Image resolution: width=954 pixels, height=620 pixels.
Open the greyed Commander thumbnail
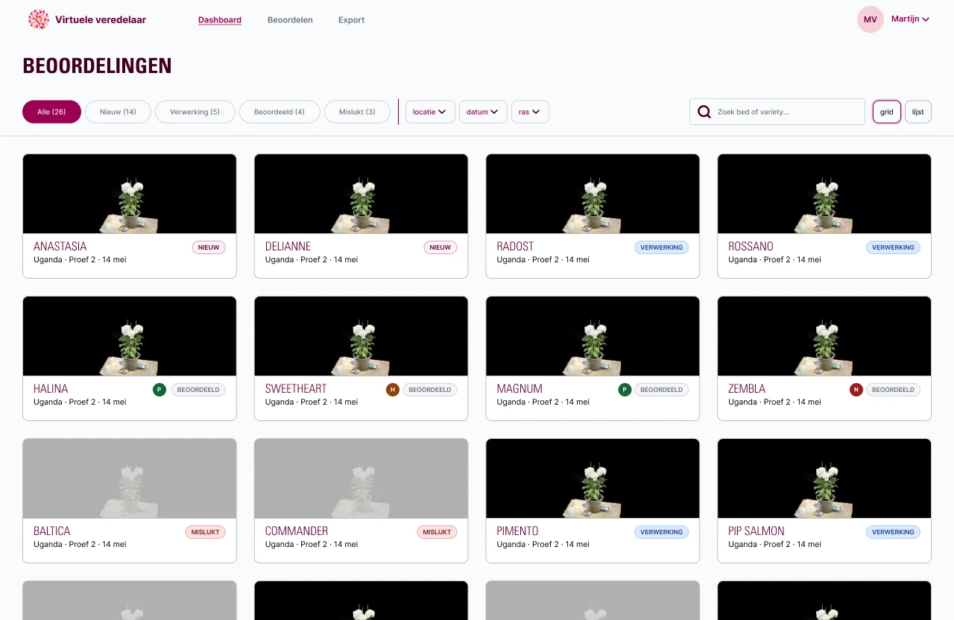(361, 478)
